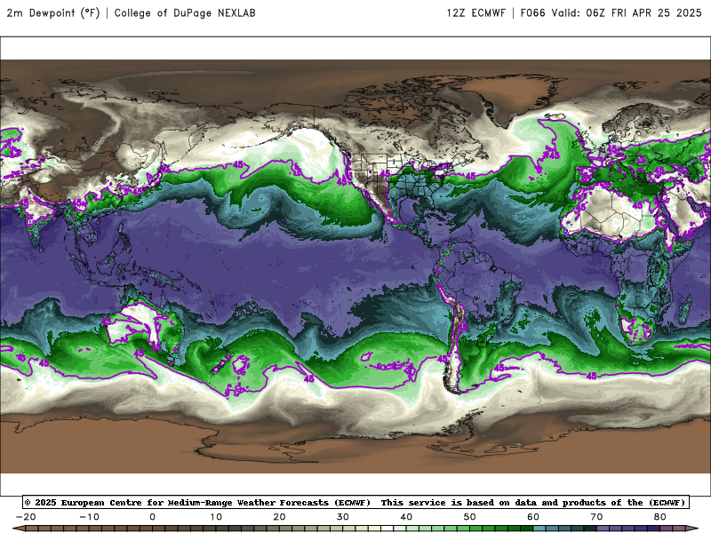Click the "−20" legend scale label

(26, 517)
